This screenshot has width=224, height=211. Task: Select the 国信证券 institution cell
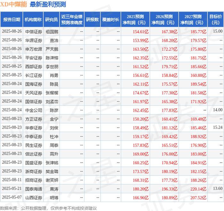pos(34,102)
